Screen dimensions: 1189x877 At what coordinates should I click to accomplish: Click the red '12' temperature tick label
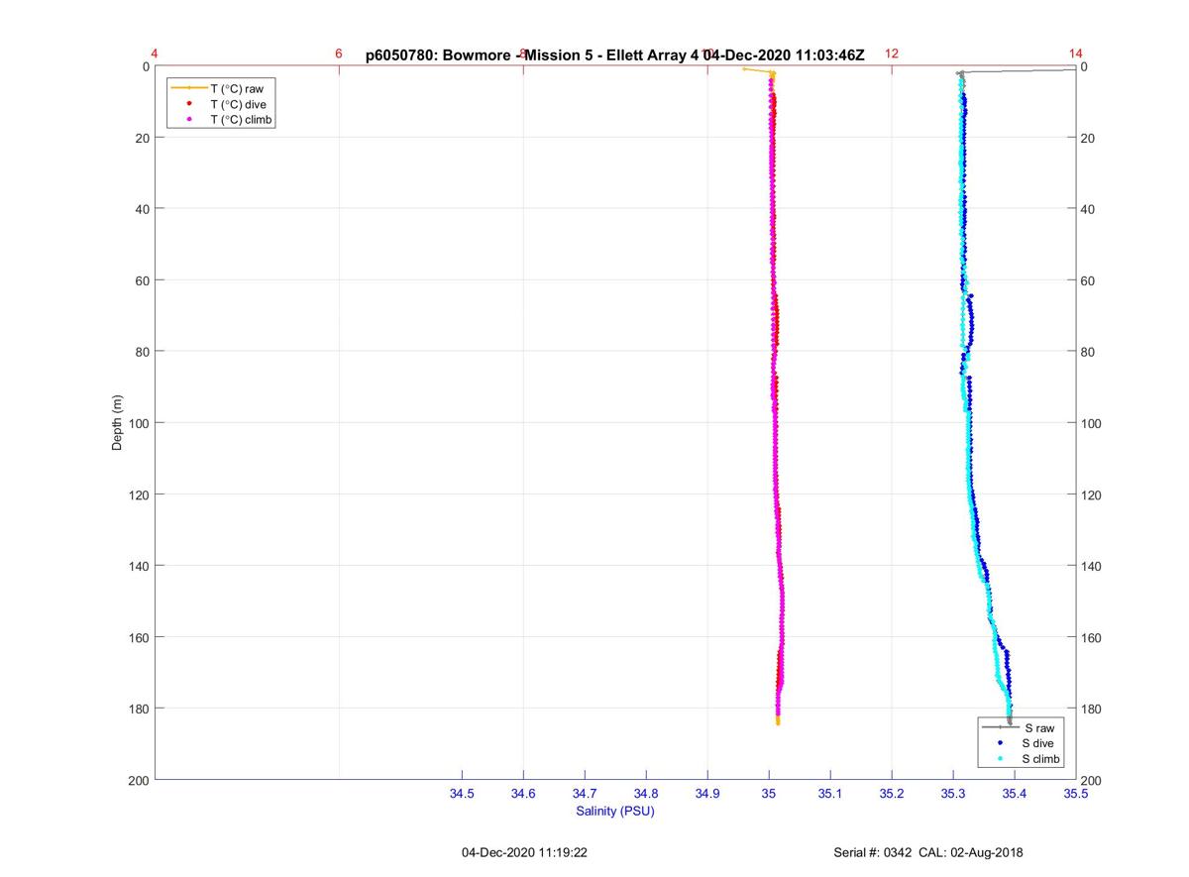pos(892,54)
